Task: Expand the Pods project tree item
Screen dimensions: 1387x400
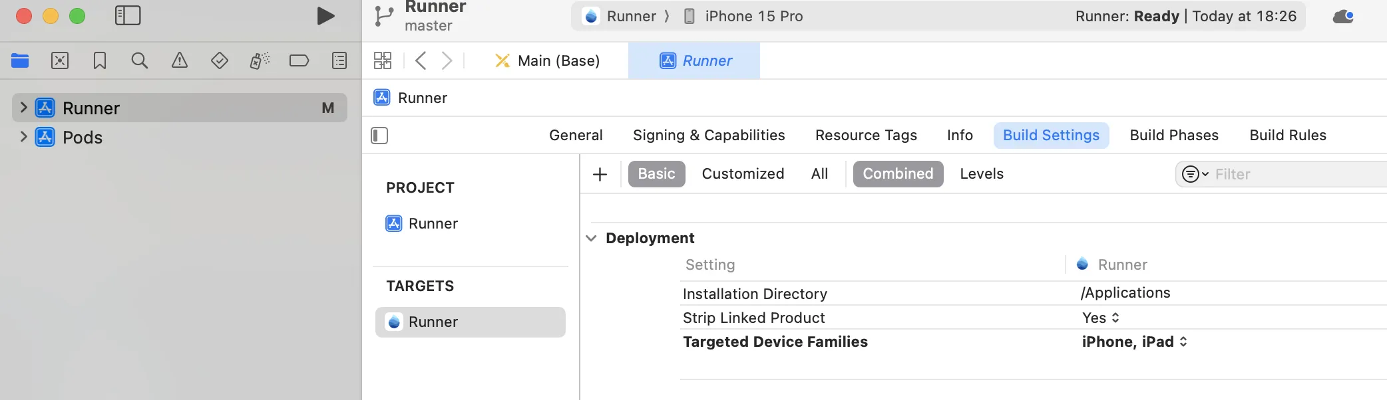Action: point(24,137)
